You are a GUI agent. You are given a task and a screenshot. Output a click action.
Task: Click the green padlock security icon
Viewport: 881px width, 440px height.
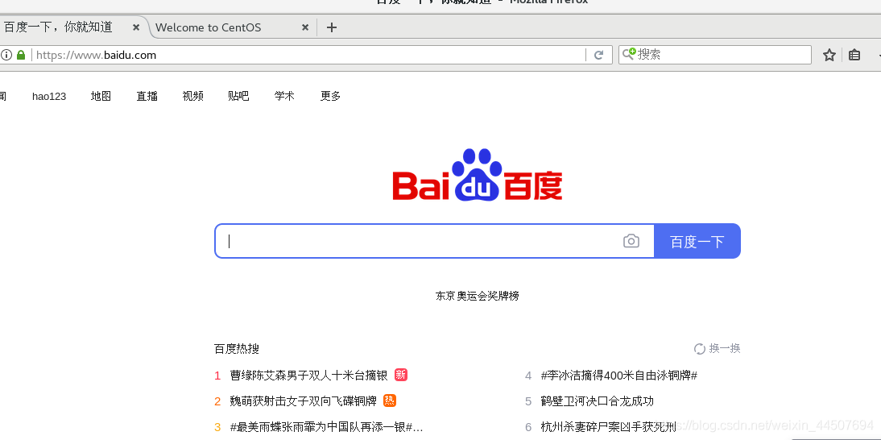(22, 55)
